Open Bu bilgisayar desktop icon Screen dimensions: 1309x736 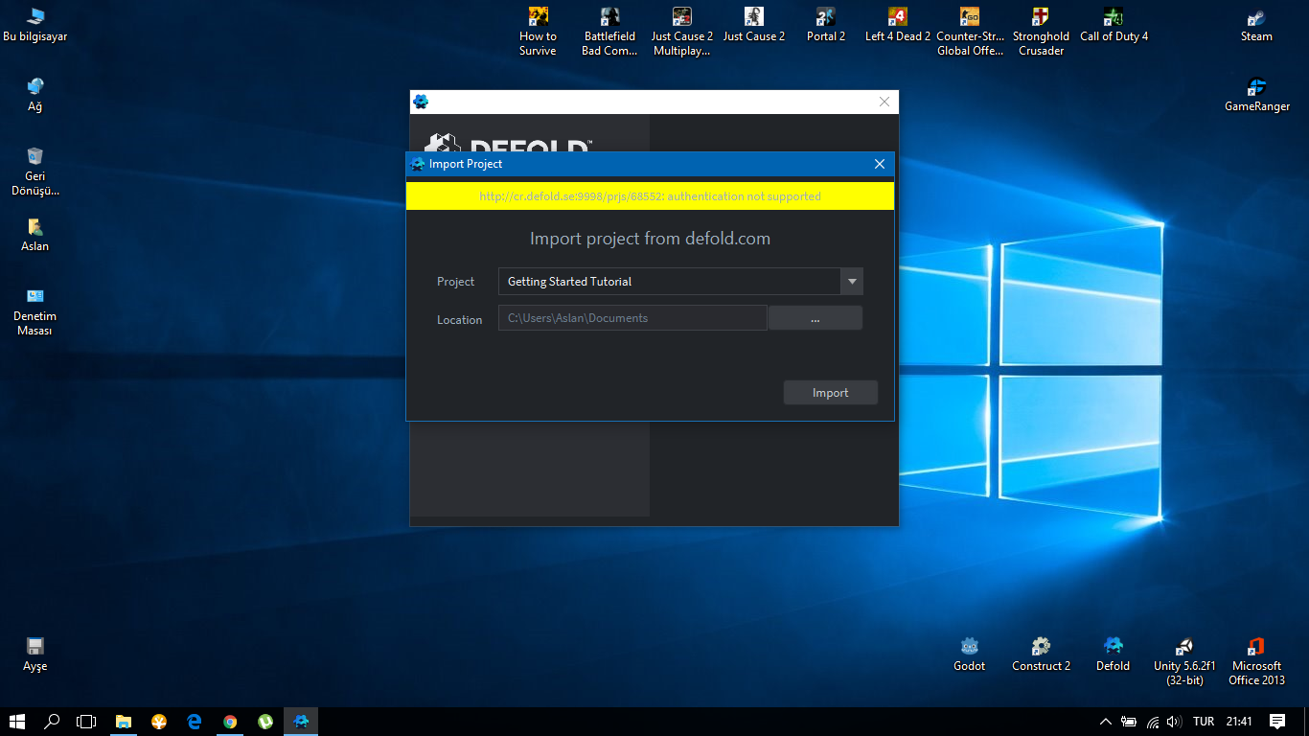[34, 26]
